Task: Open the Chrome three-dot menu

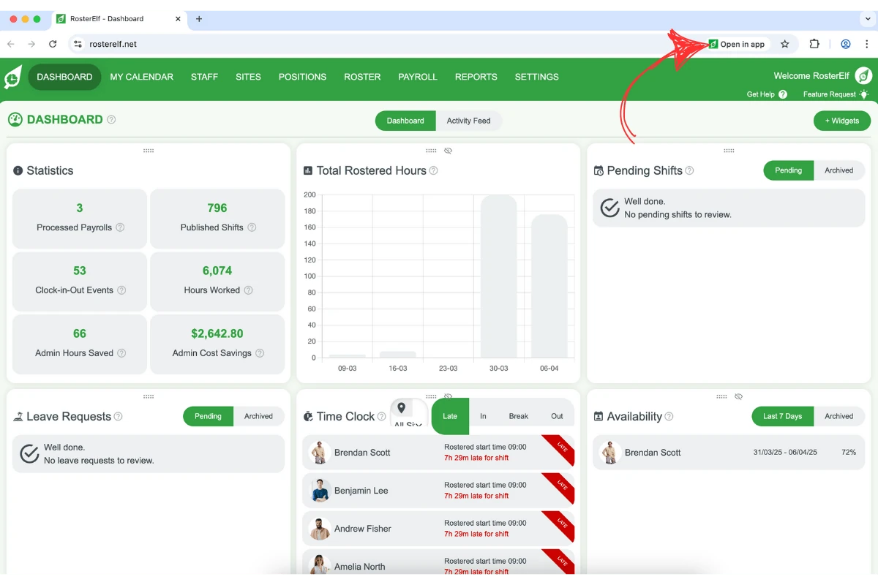Action: pyautogui.click(x=866, y=44)
